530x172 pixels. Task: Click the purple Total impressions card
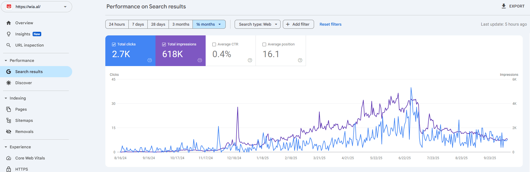coord(180,51)
